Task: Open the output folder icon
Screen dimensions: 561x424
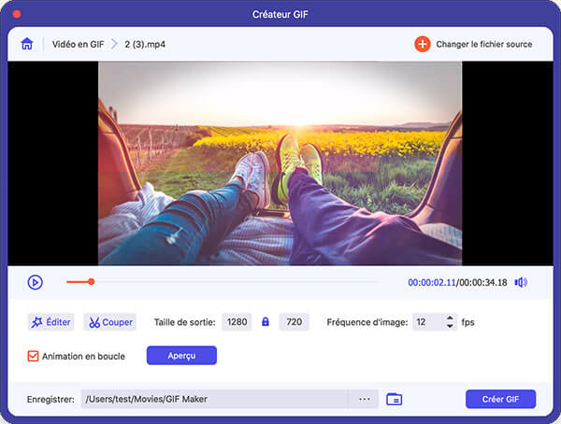Action: pyautogui.click(x=395, y=399)
